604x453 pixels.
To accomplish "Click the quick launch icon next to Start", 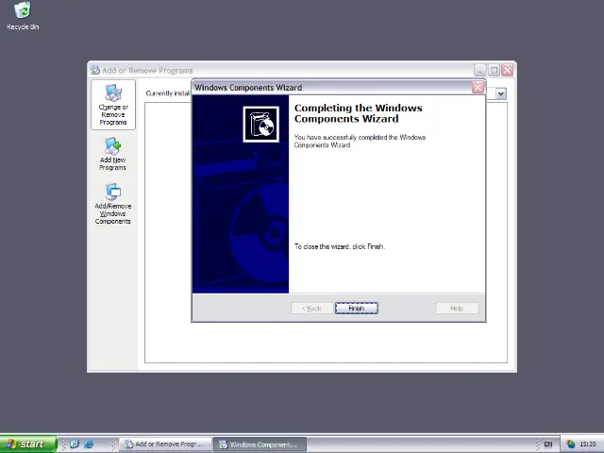I will click(x=74, y=445).
